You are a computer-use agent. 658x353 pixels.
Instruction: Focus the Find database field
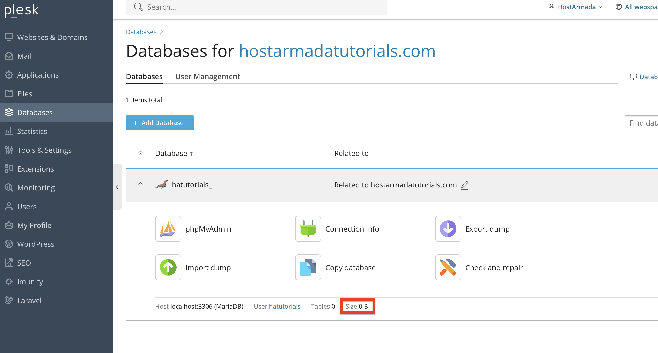641,123
